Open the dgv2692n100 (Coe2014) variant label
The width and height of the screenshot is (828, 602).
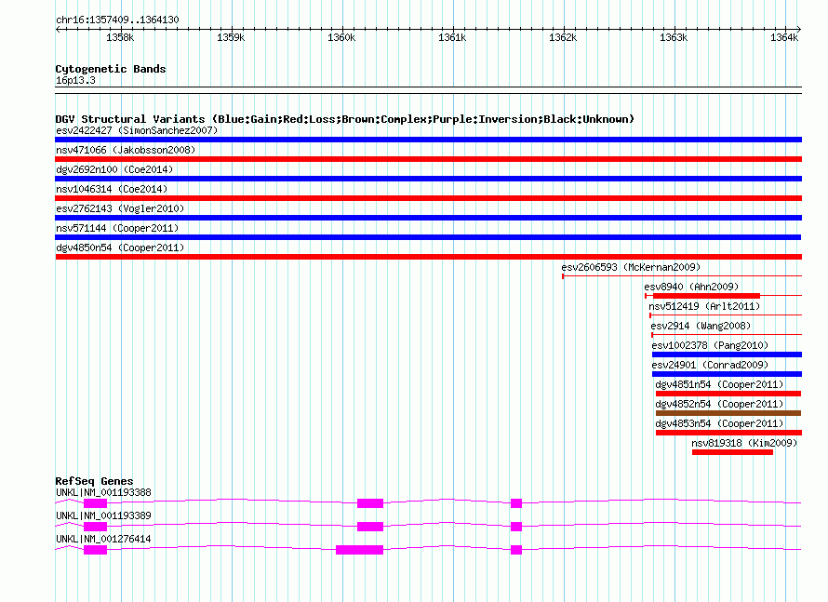tap(114, 169)
